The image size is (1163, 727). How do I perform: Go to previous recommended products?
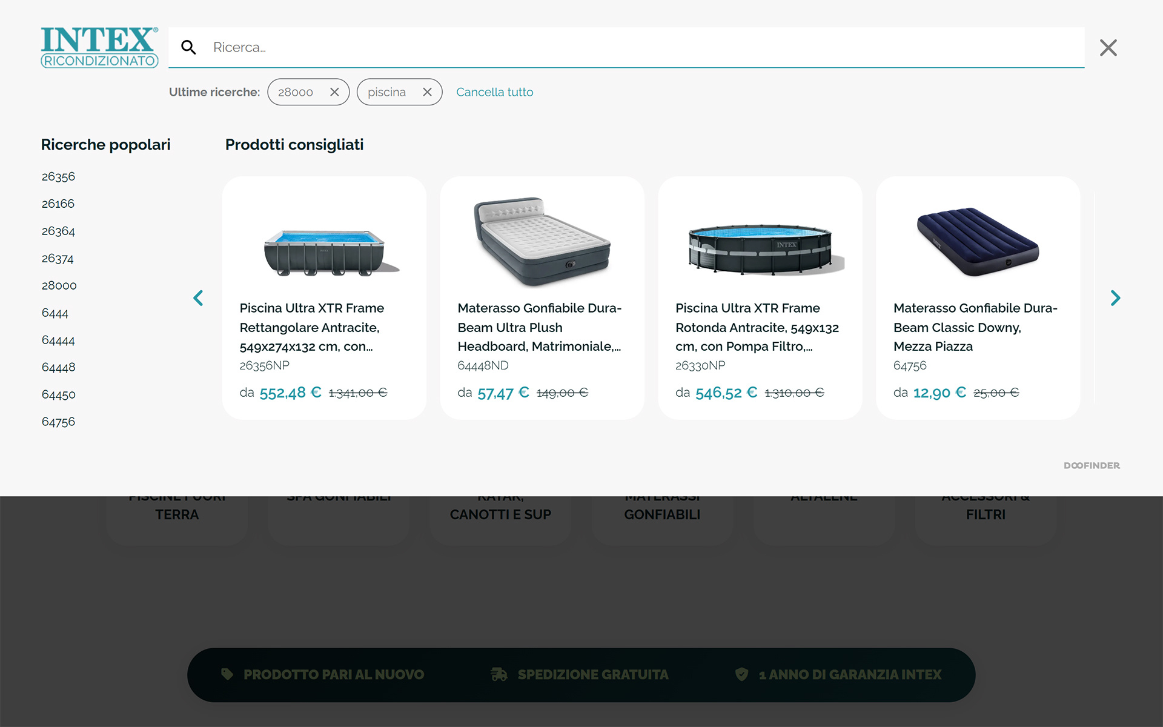[198, 298]
